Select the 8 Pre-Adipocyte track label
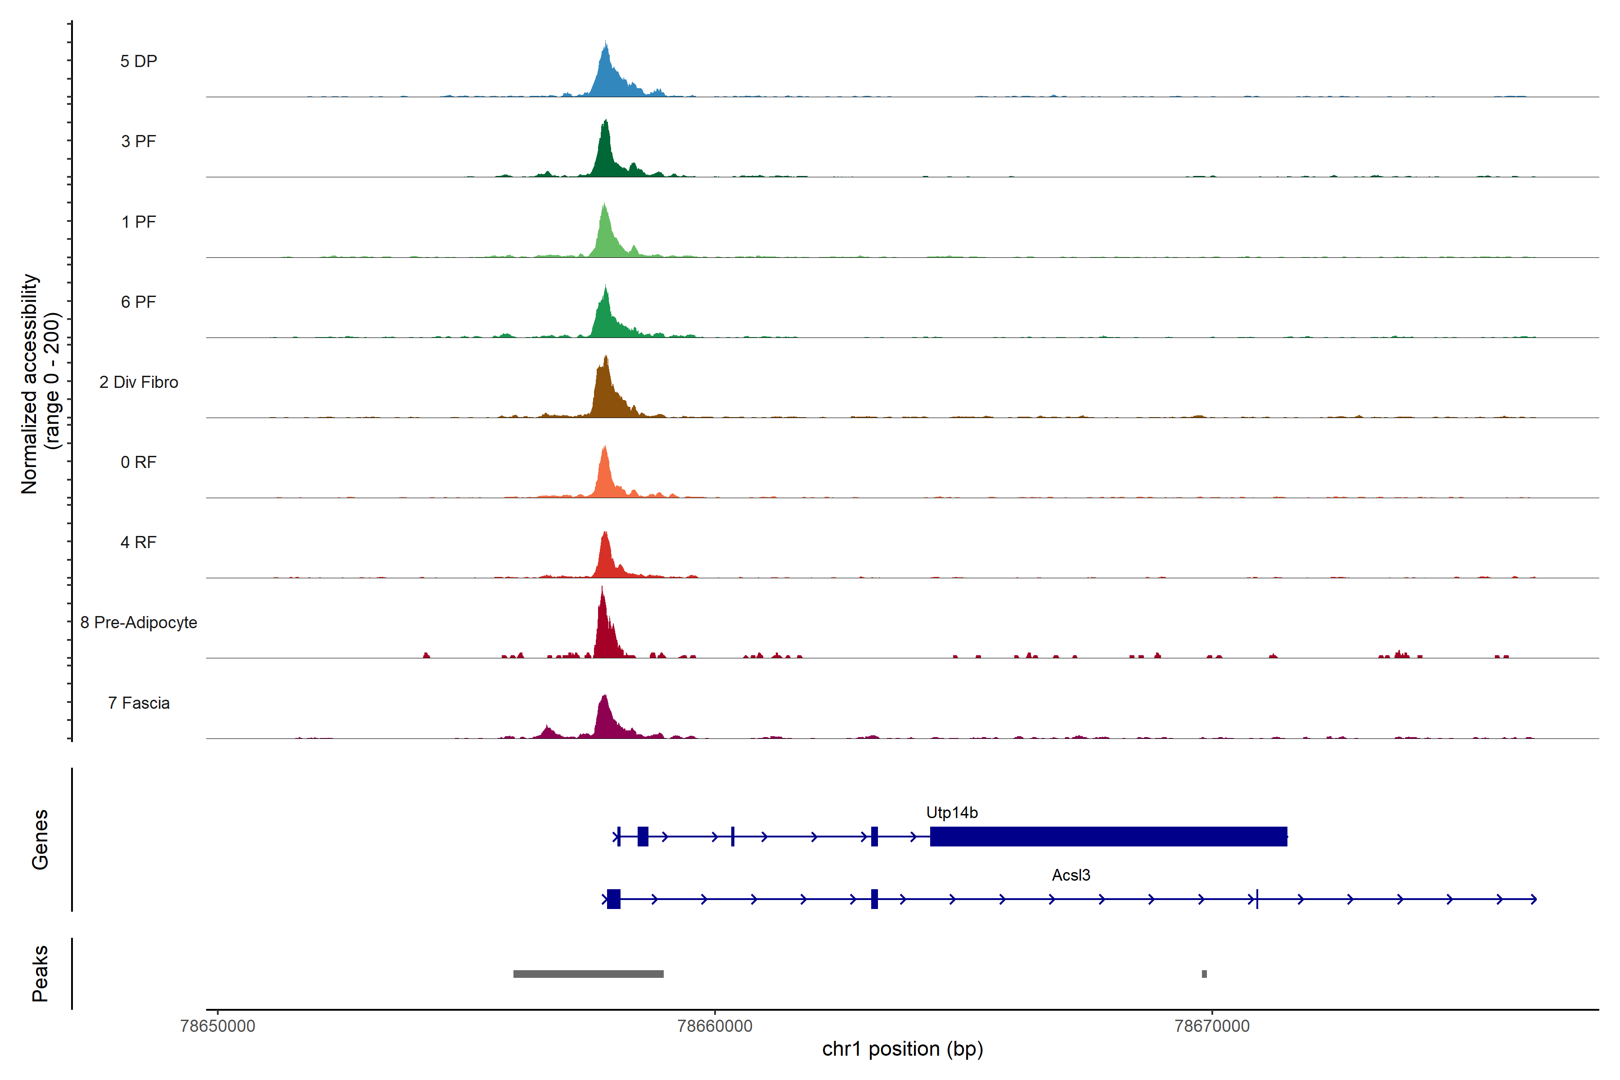 point(139,623)
